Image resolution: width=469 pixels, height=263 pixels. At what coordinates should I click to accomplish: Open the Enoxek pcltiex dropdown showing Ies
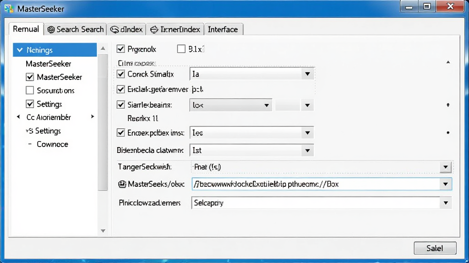click(251, 133)
